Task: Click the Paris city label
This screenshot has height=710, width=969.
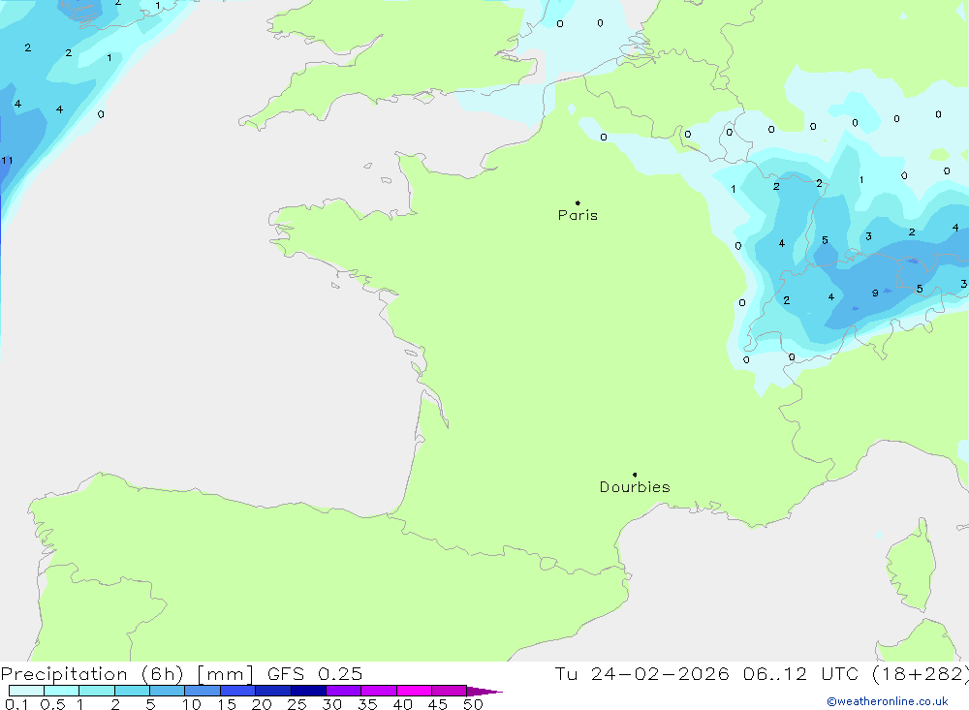Action: click(x=578, y=215)
